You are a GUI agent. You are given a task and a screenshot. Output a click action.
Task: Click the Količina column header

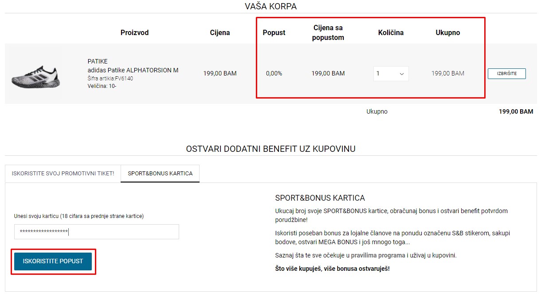pos(391,32)
